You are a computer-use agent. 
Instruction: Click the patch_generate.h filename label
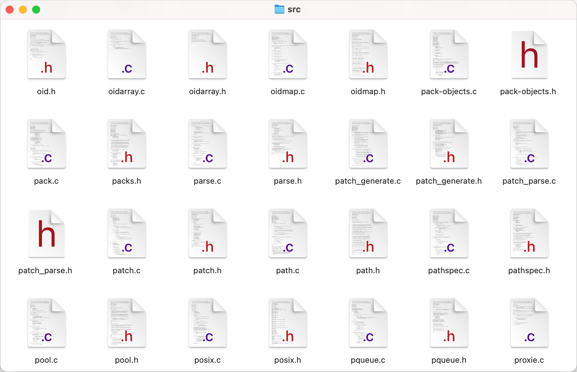click(449, 181)
